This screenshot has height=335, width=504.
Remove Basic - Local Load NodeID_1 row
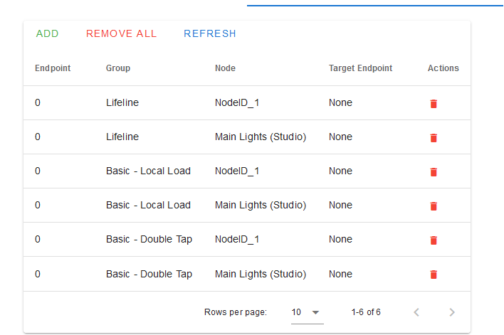[434, 172]
